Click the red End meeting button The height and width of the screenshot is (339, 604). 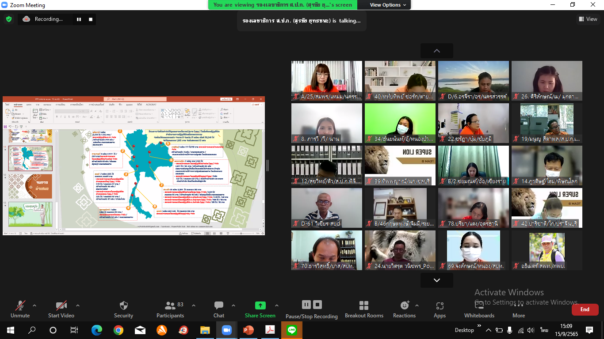pos(585,309)
